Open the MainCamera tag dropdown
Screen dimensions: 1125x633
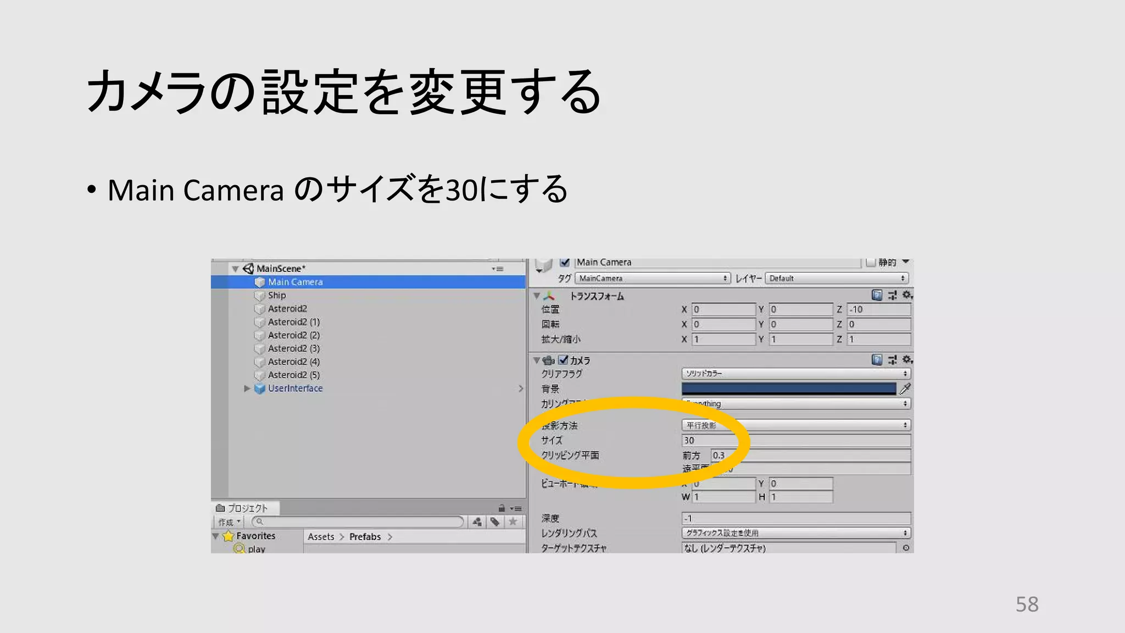tap(653, 278)
